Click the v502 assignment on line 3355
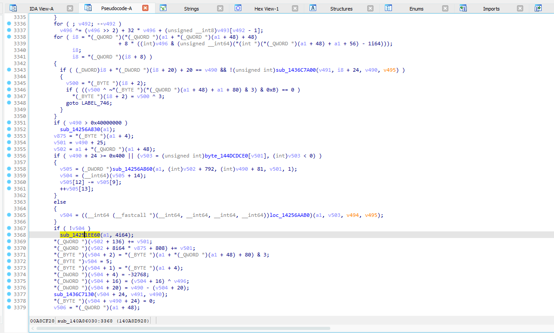The image size is (554, 333). point(60,149)
